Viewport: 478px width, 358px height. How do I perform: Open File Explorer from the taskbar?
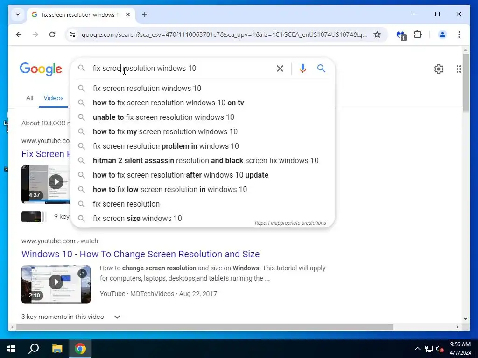pyautogui.click(x=57, y=349)
